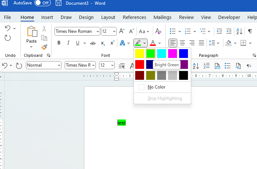
Task: Toggle Bold formatting
Action: [x=59, y=43]
